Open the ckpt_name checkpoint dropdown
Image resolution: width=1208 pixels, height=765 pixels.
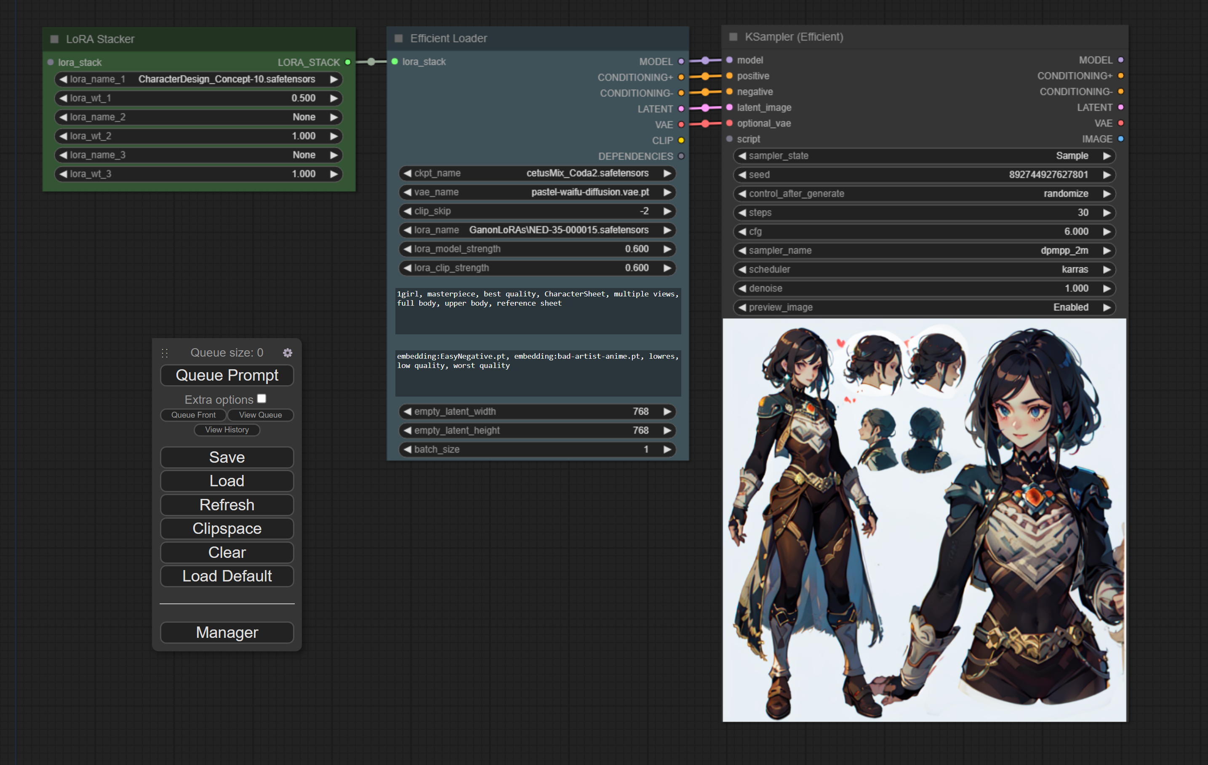click(537, 173)
